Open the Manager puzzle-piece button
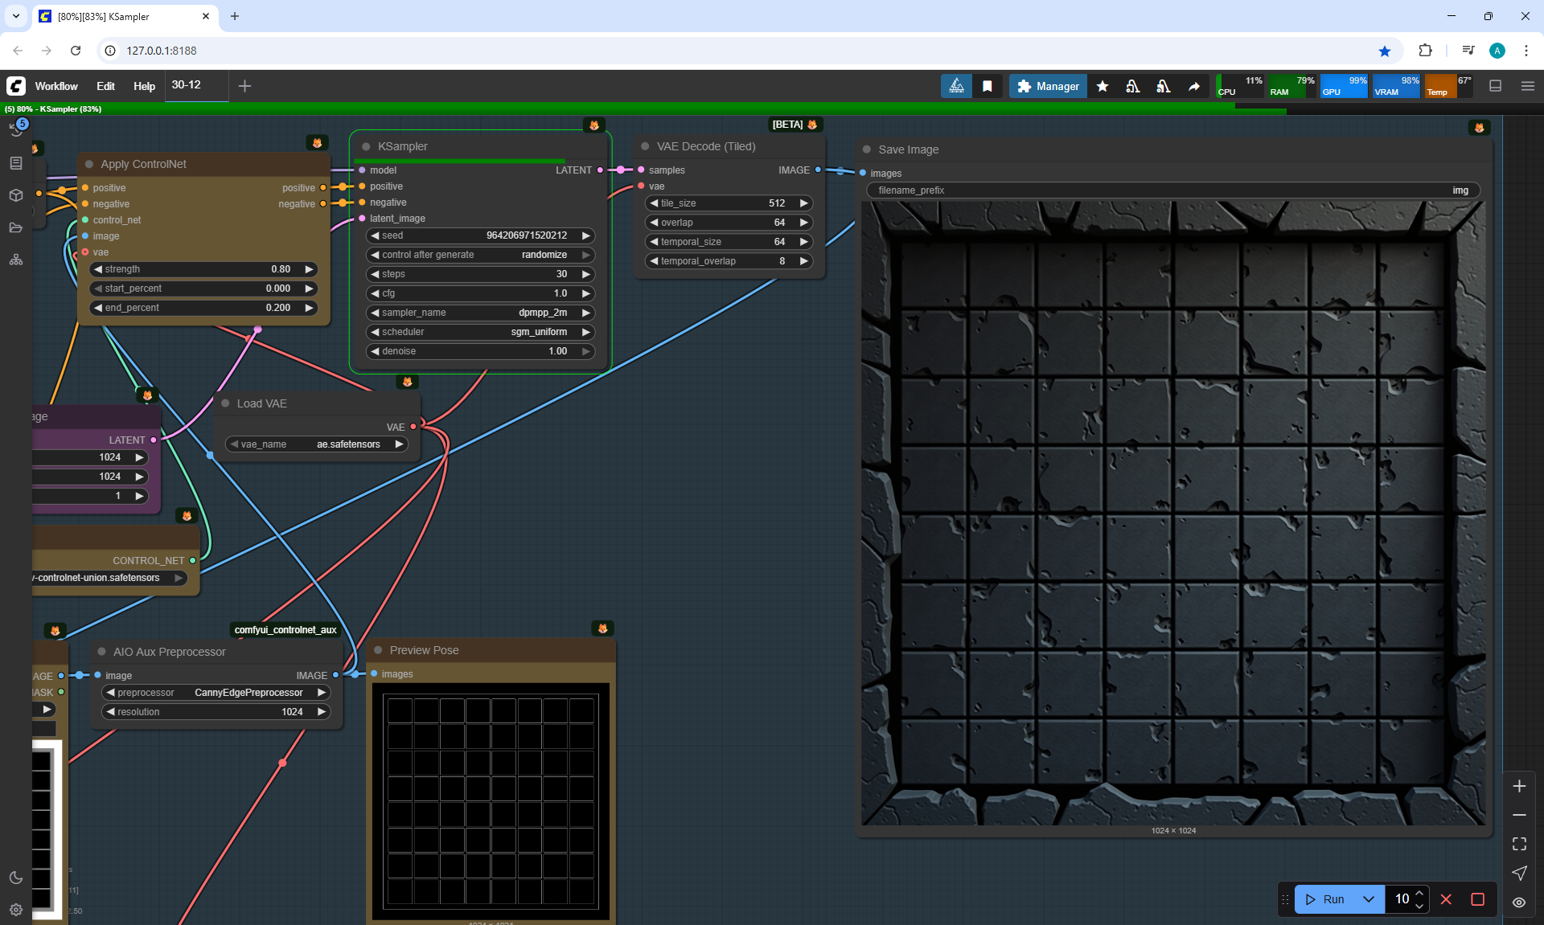The image size is (1544, 925). pyautogui.click(x=1048, y=86)
